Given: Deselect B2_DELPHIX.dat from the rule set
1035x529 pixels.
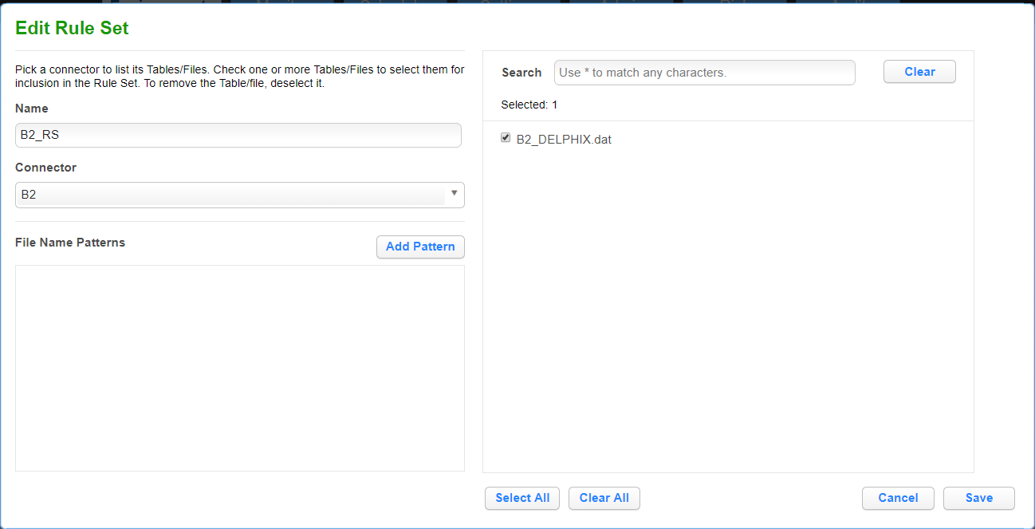Looking at the screenshot, I should pyautogui.click(x=505, y=136).
